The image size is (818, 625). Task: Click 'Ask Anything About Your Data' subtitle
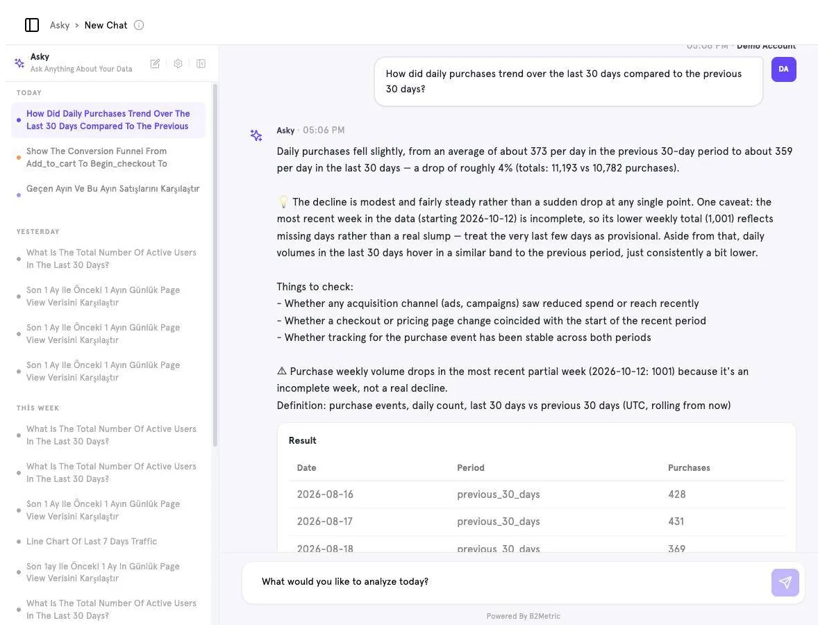pyautogui.click(x=81, y=69)
